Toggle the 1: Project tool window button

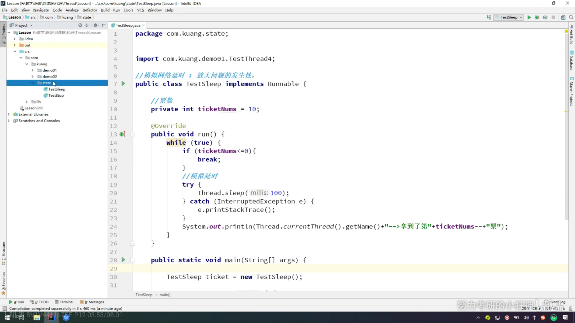[x=3, y=34]
